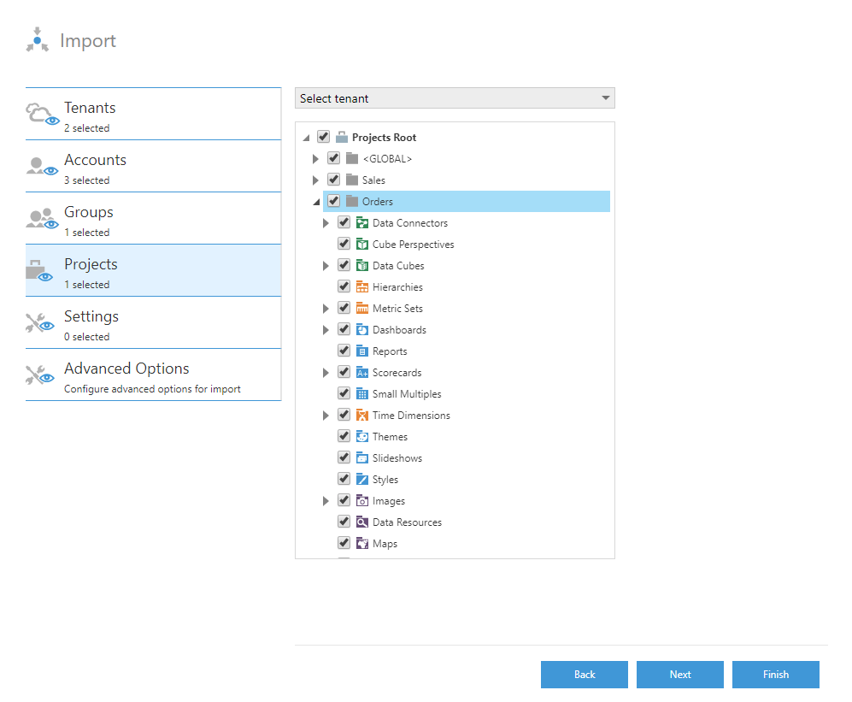Viewport: 852px width, 702px height.
Task: Click the Metric Sets icon
Action: click(362, 309)
